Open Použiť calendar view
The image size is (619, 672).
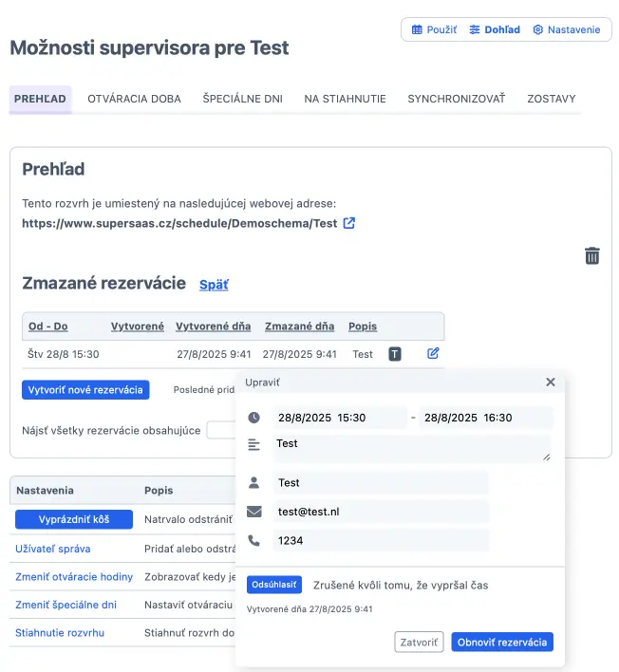coord(434,29)
